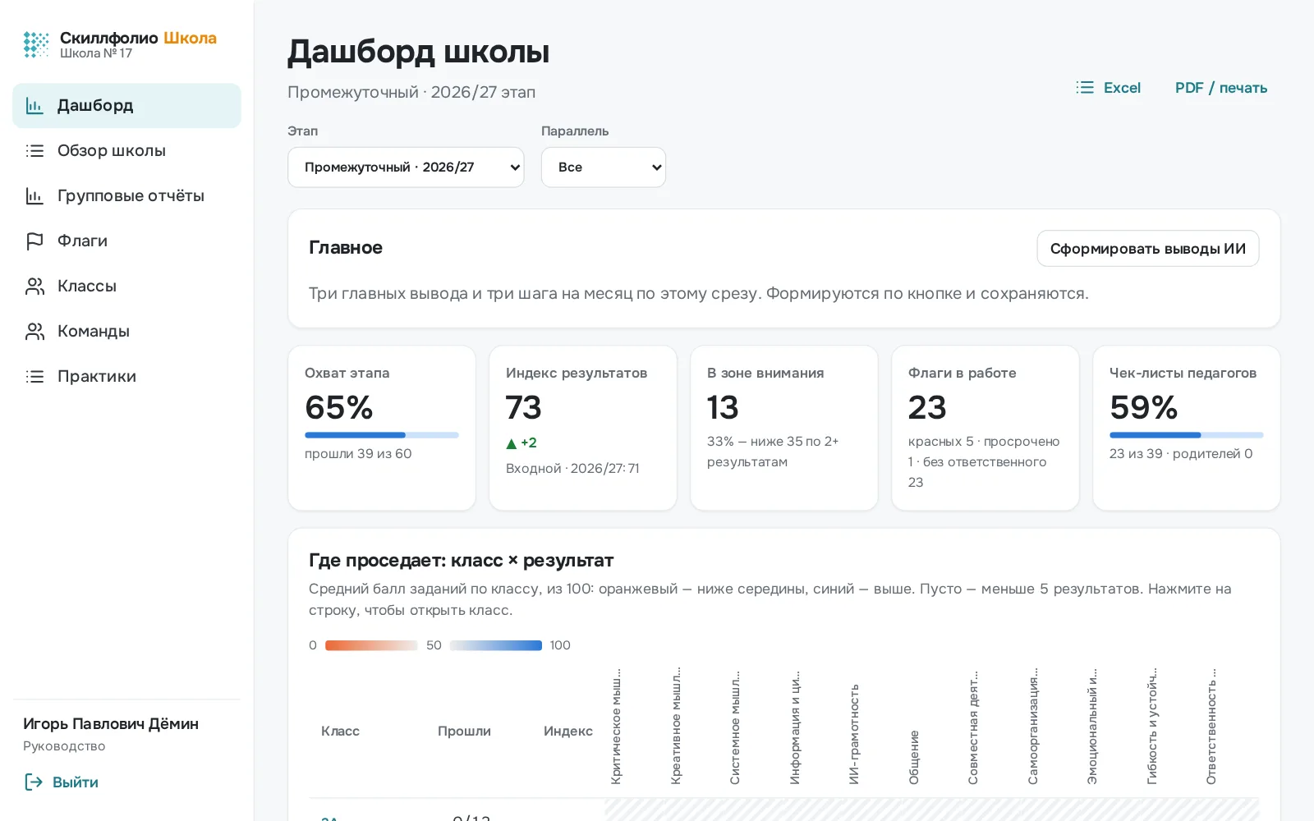Viewport: 1314px width, 821px height.
Task: Navigate to Флаги section
Action: [126, 241]
